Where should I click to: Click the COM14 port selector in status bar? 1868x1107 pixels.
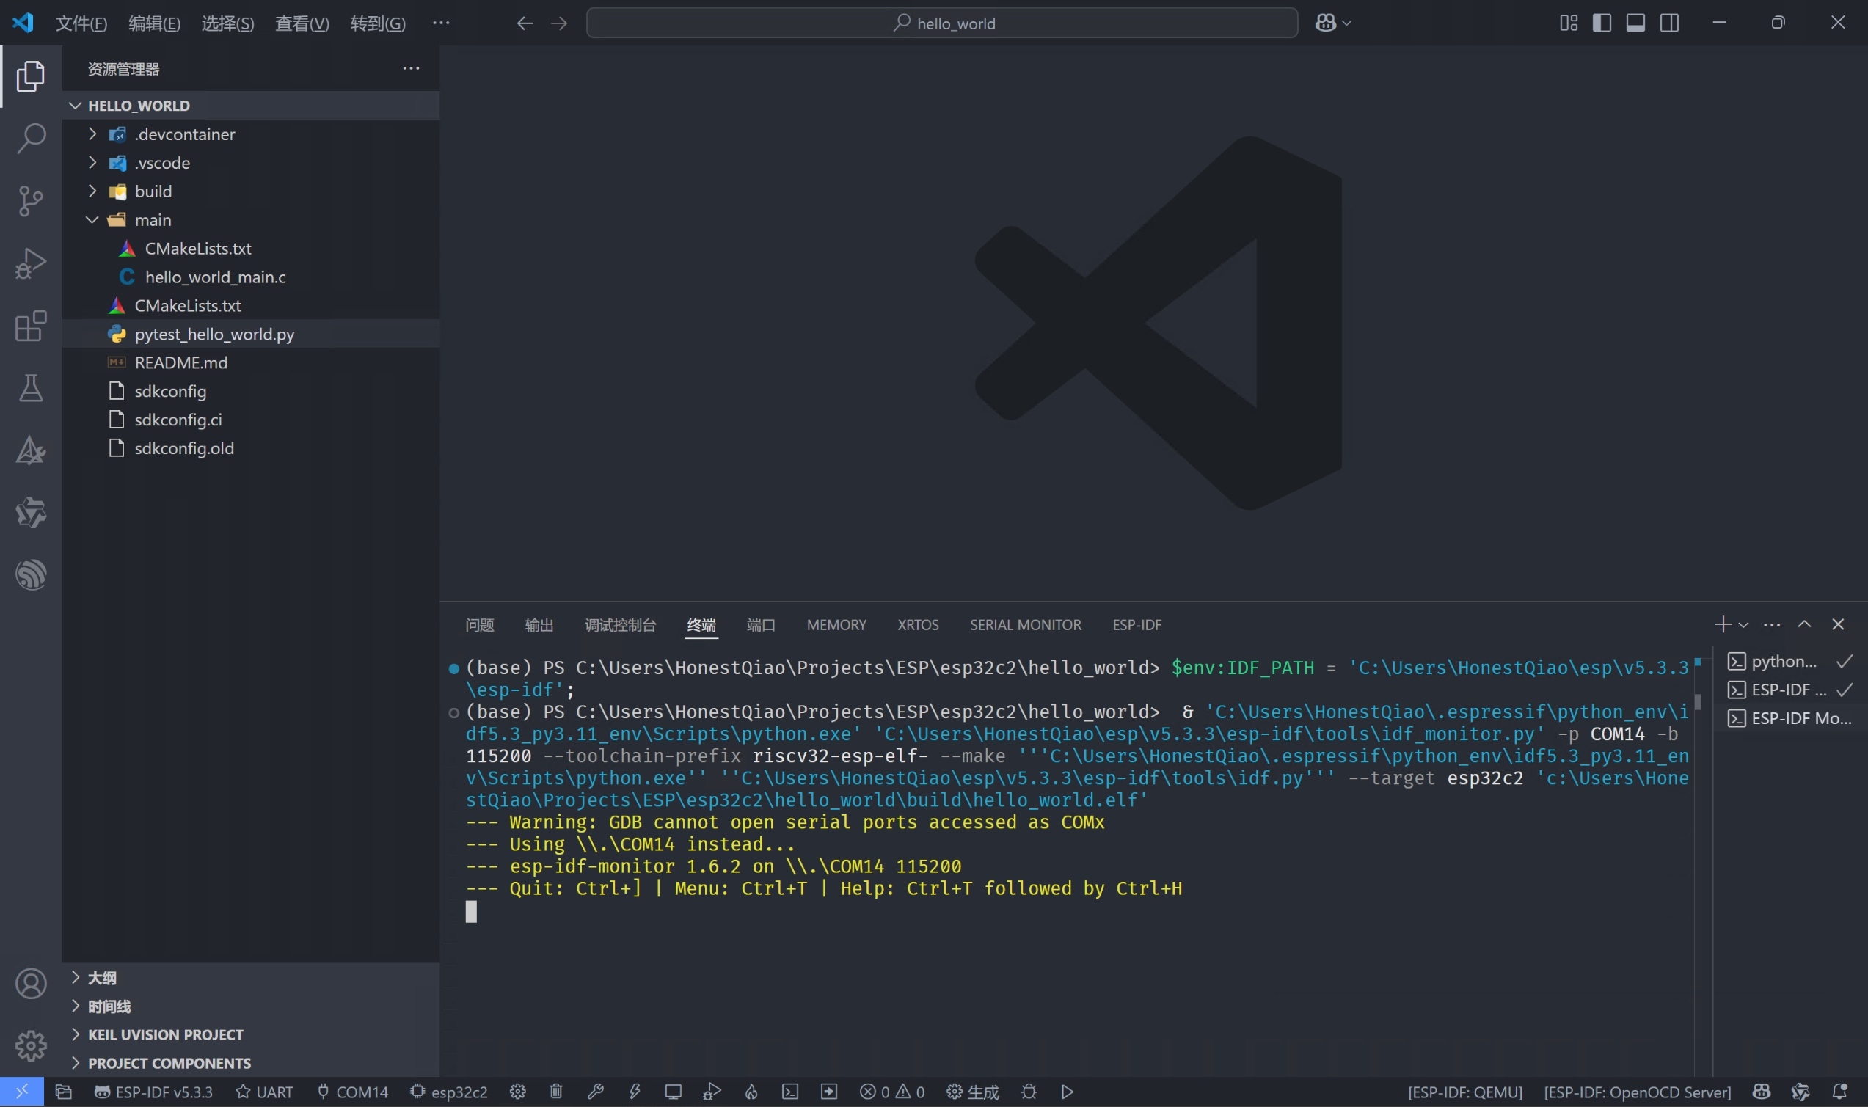tap(353, 1092)
